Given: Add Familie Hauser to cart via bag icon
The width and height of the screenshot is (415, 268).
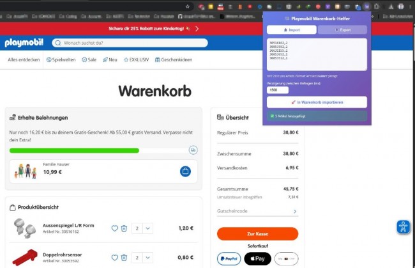Looking at the screenshot, I should coord(185,171).
